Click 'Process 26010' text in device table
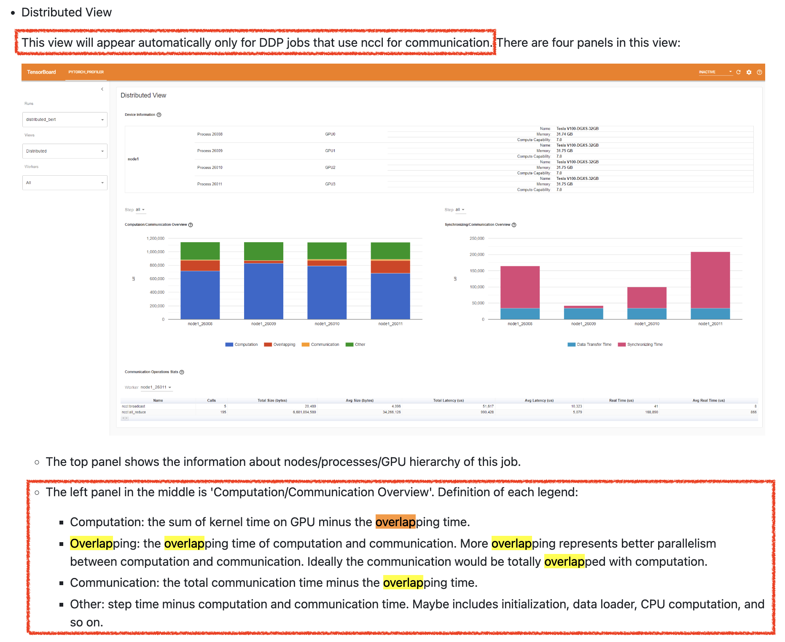 pyautogui.click(x=210, y=168)
